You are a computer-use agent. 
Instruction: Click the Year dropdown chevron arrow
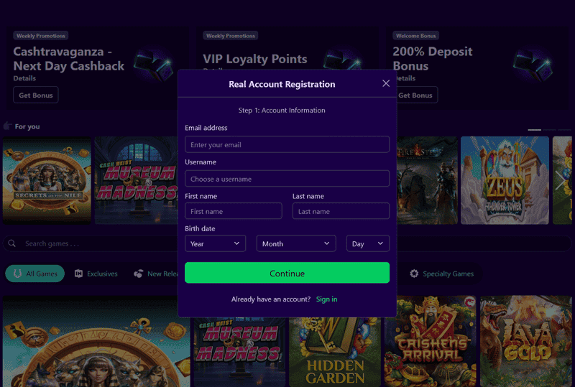click(237, 243)
